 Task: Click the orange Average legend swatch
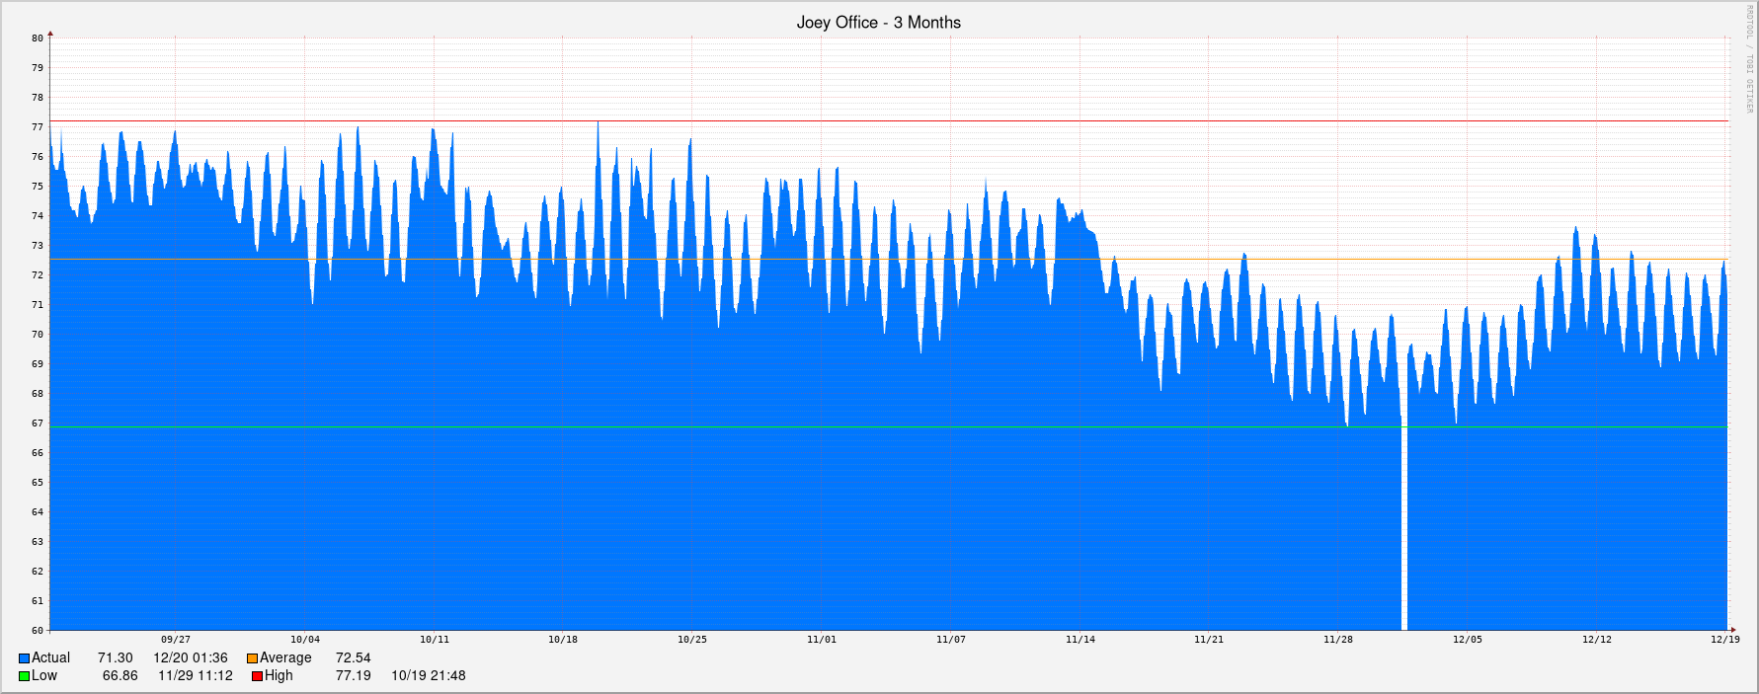click(x=252, y=658)
